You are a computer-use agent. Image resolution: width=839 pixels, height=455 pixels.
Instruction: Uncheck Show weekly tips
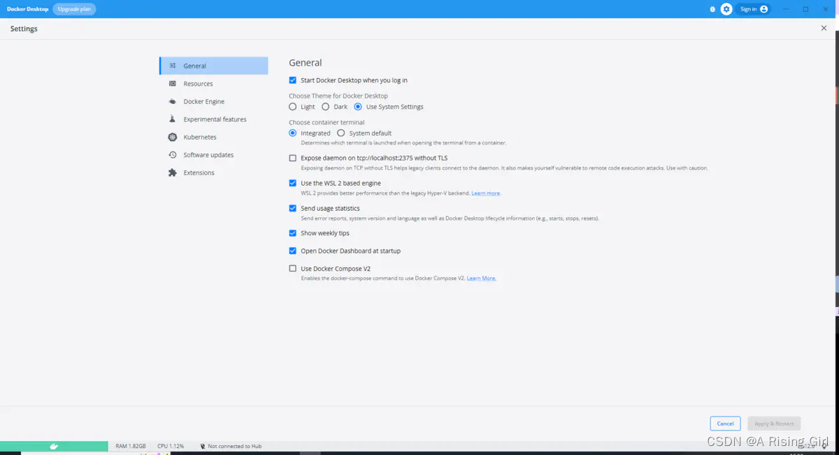[293, 233]
